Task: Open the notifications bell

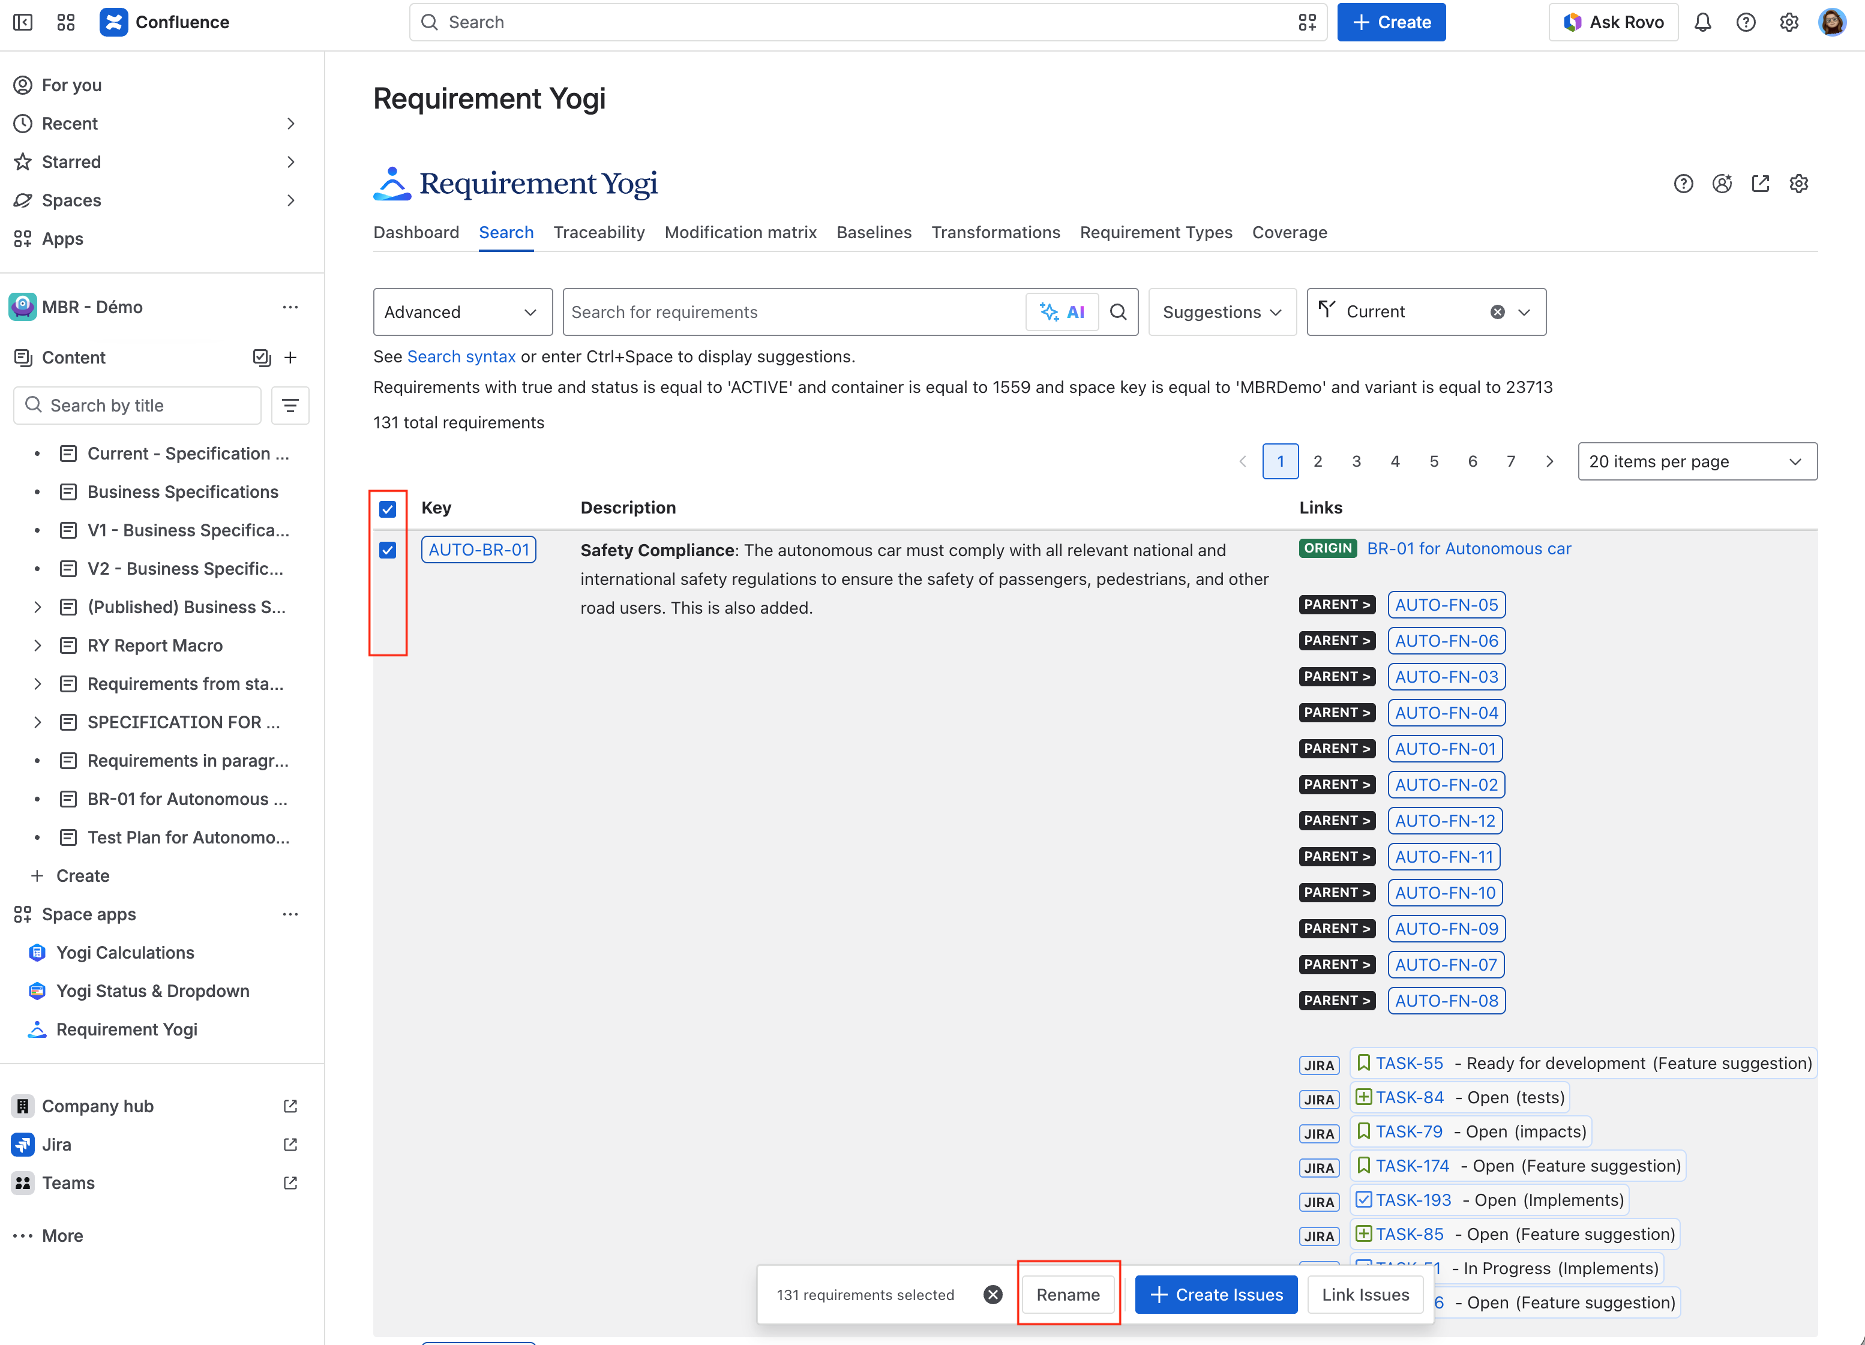Action: point(1703,22)
